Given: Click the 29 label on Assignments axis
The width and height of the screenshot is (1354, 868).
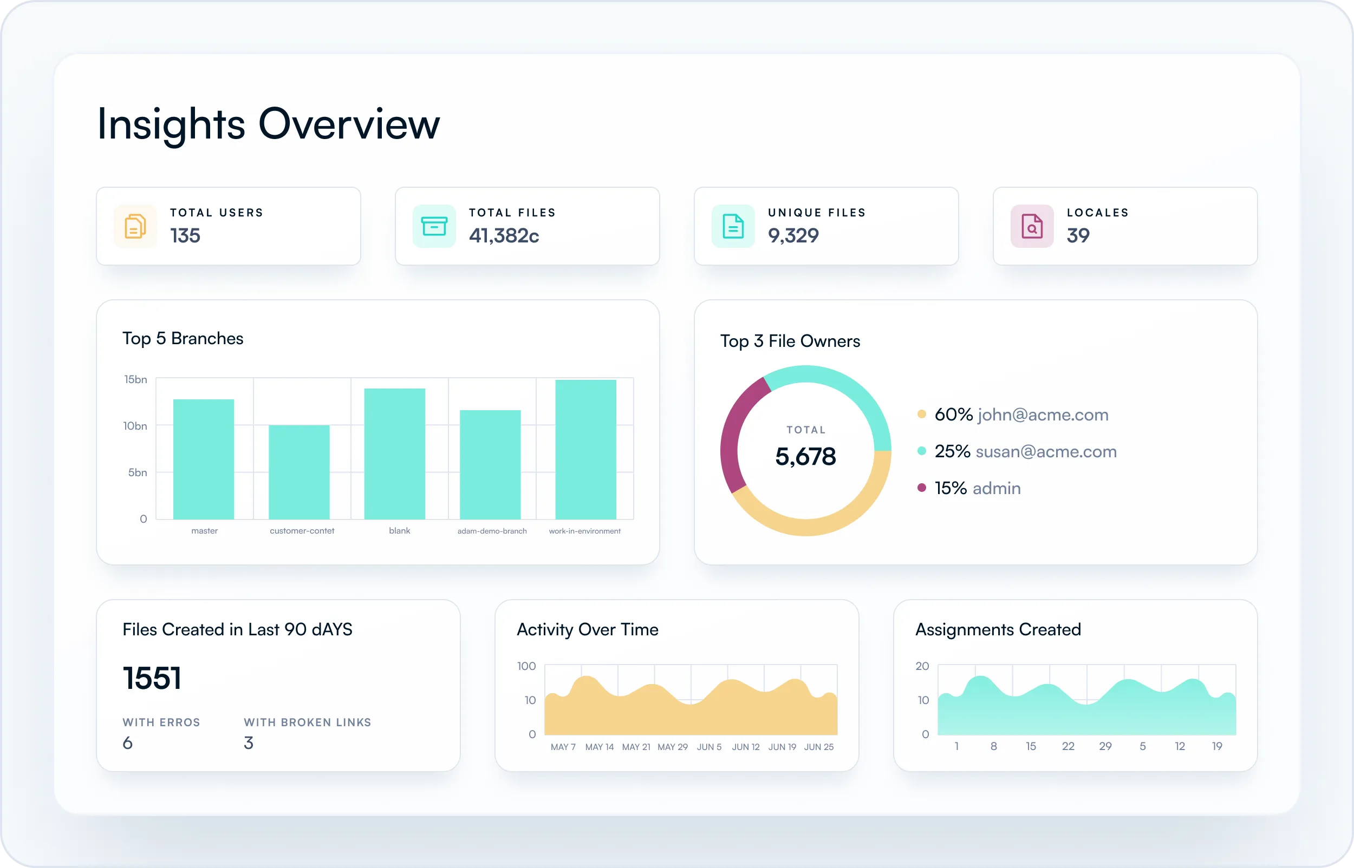Looking at the screenshot, I should coord(1105,746).
